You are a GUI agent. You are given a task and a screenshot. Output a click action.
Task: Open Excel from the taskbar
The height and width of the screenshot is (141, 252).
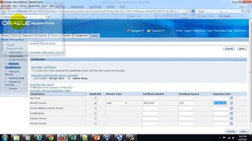74,137
